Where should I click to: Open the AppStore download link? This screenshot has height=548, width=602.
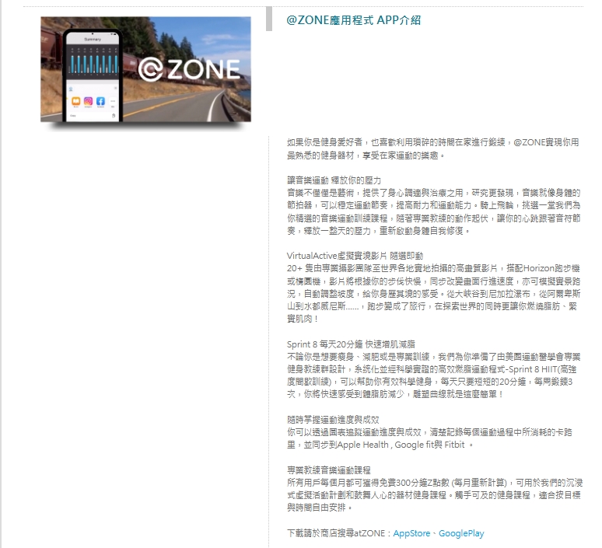[x=411, y=533]
